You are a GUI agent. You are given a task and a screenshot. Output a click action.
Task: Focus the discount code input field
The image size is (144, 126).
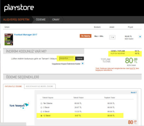pos(67,58)
